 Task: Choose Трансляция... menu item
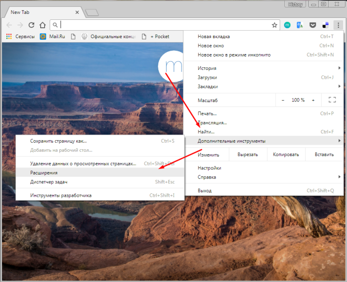[263, 122]
